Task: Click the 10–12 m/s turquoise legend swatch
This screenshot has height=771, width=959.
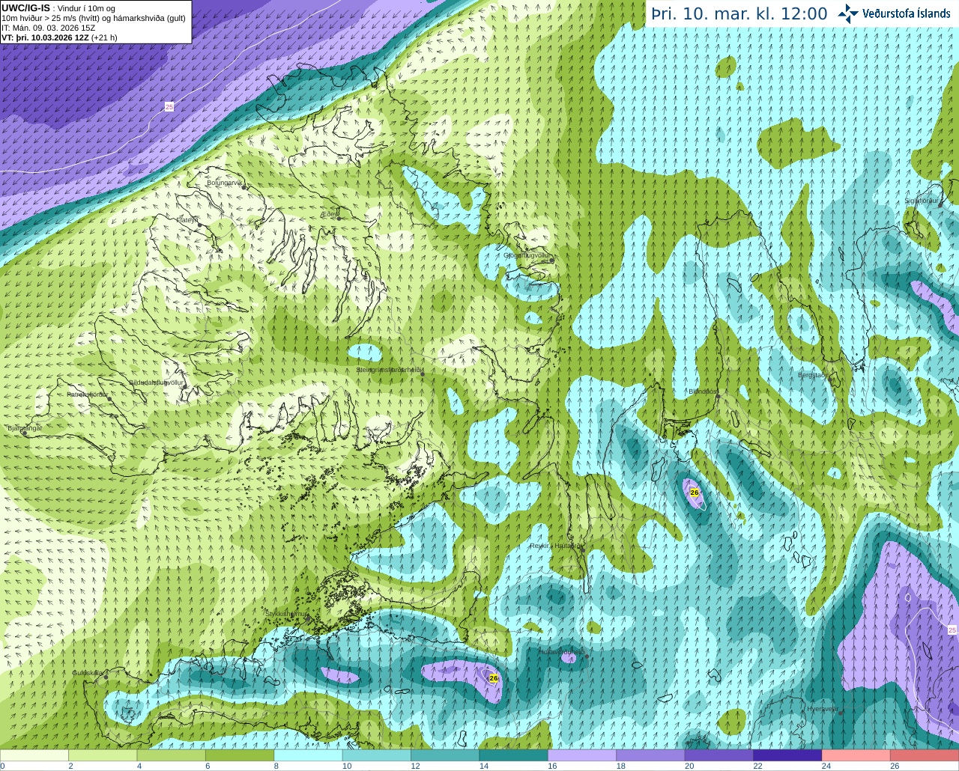Action: [x=377, y=755]
